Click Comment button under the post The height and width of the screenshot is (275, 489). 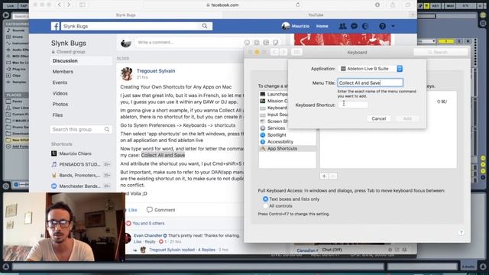160,210
